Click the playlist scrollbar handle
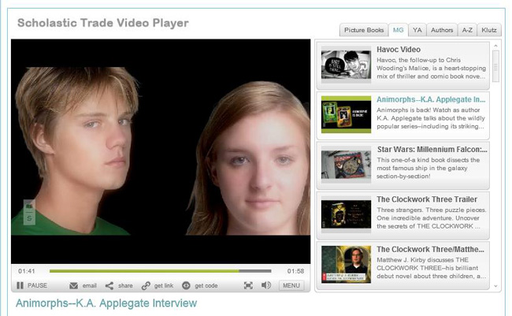512x316 pixels. click(x=495, y=66)
